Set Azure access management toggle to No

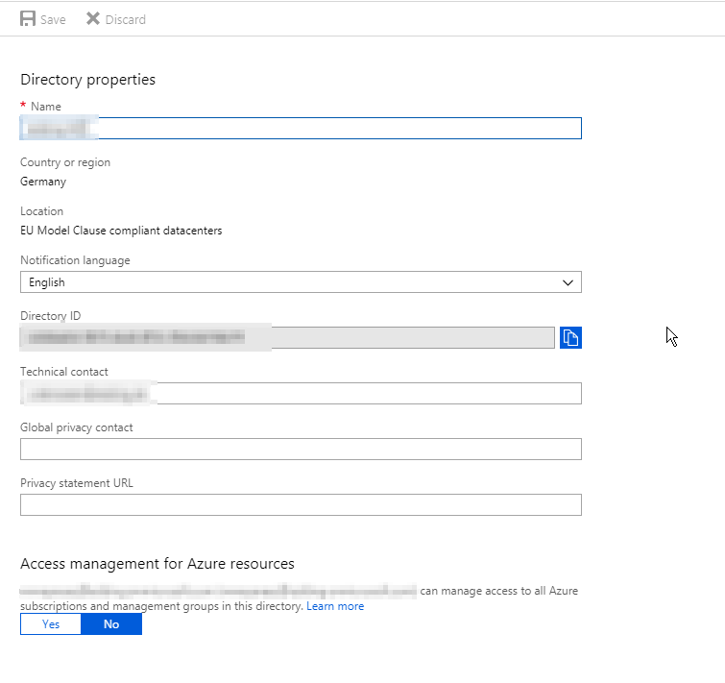click(x=111, y=624)
